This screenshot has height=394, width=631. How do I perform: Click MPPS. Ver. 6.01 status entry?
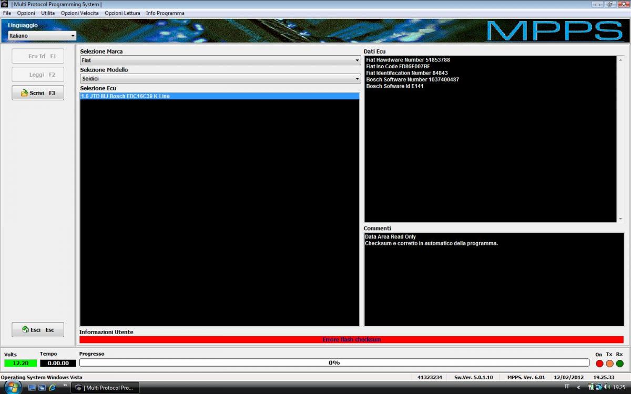coord(526,377)
